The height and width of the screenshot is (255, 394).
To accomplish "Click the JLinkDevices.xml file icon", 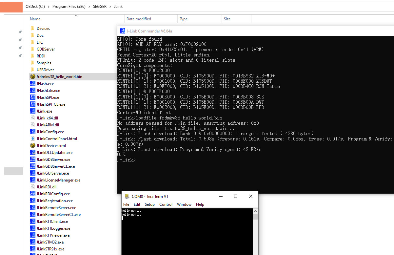I will (33, 145).
